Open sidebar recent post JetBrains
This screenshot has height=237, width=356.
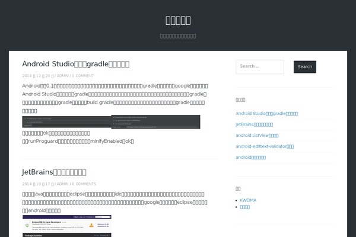coord(255,124)
